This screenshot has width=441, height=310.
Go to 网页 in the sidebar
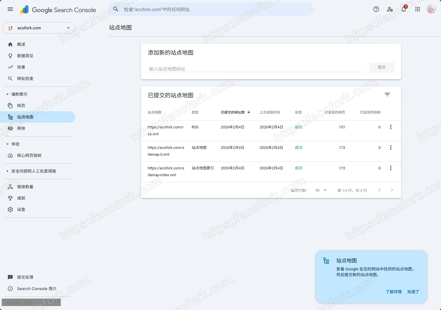(x=21, y=106)
